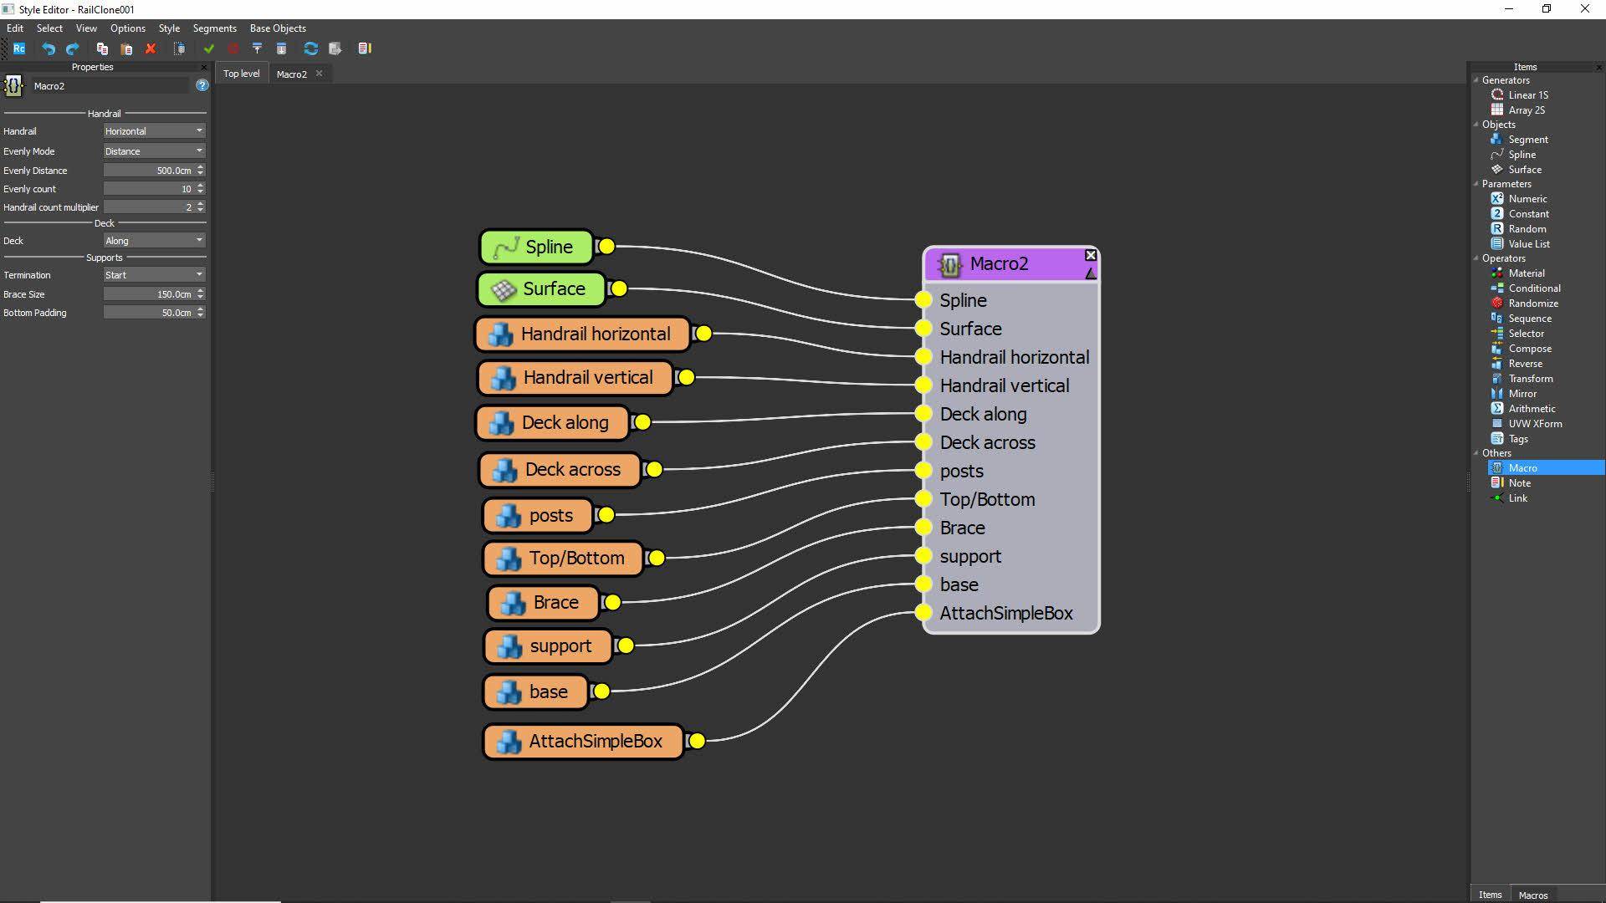1606x903 pixels.
Task: Switch to the Macros bottom tab
Action: pos(1532,895)
